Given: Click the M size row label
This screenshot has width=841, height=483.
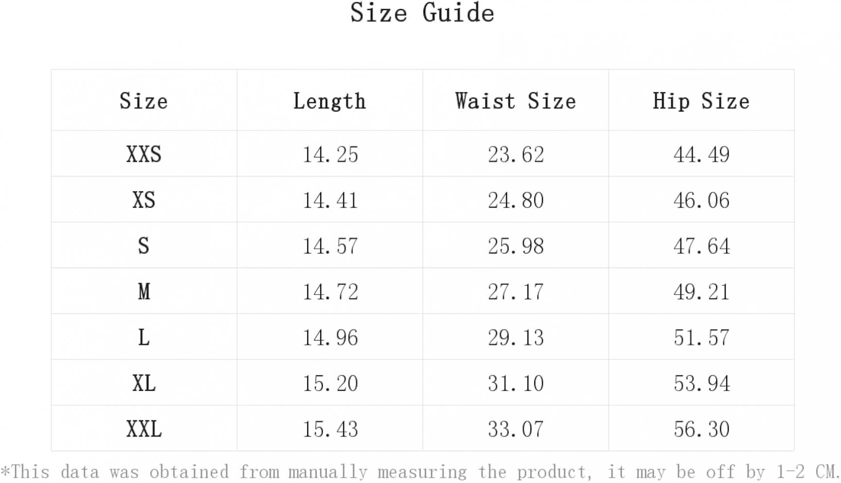Looking at the screenshot, I should click(x=144, y=292).
